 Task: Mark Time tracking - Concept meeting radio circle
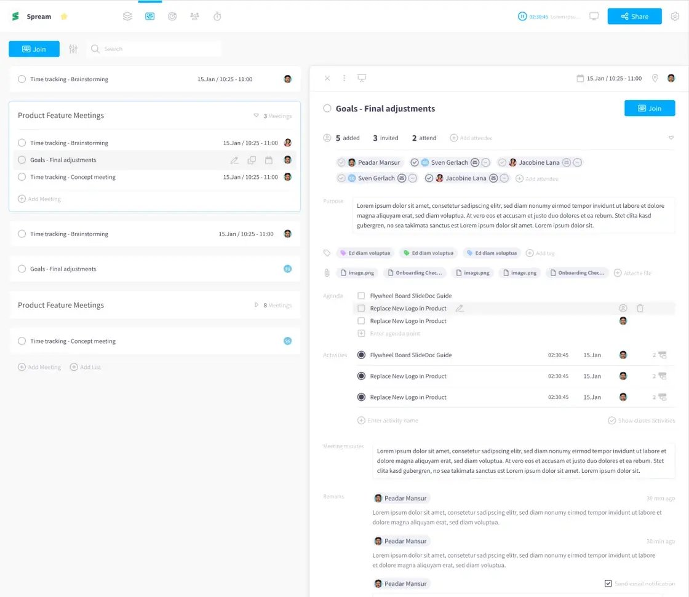[22, 177]
